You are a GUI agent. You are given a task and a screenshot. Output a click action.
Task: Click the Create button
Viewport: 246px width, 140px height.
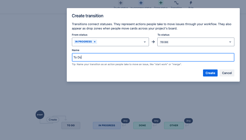coord(210,73)
